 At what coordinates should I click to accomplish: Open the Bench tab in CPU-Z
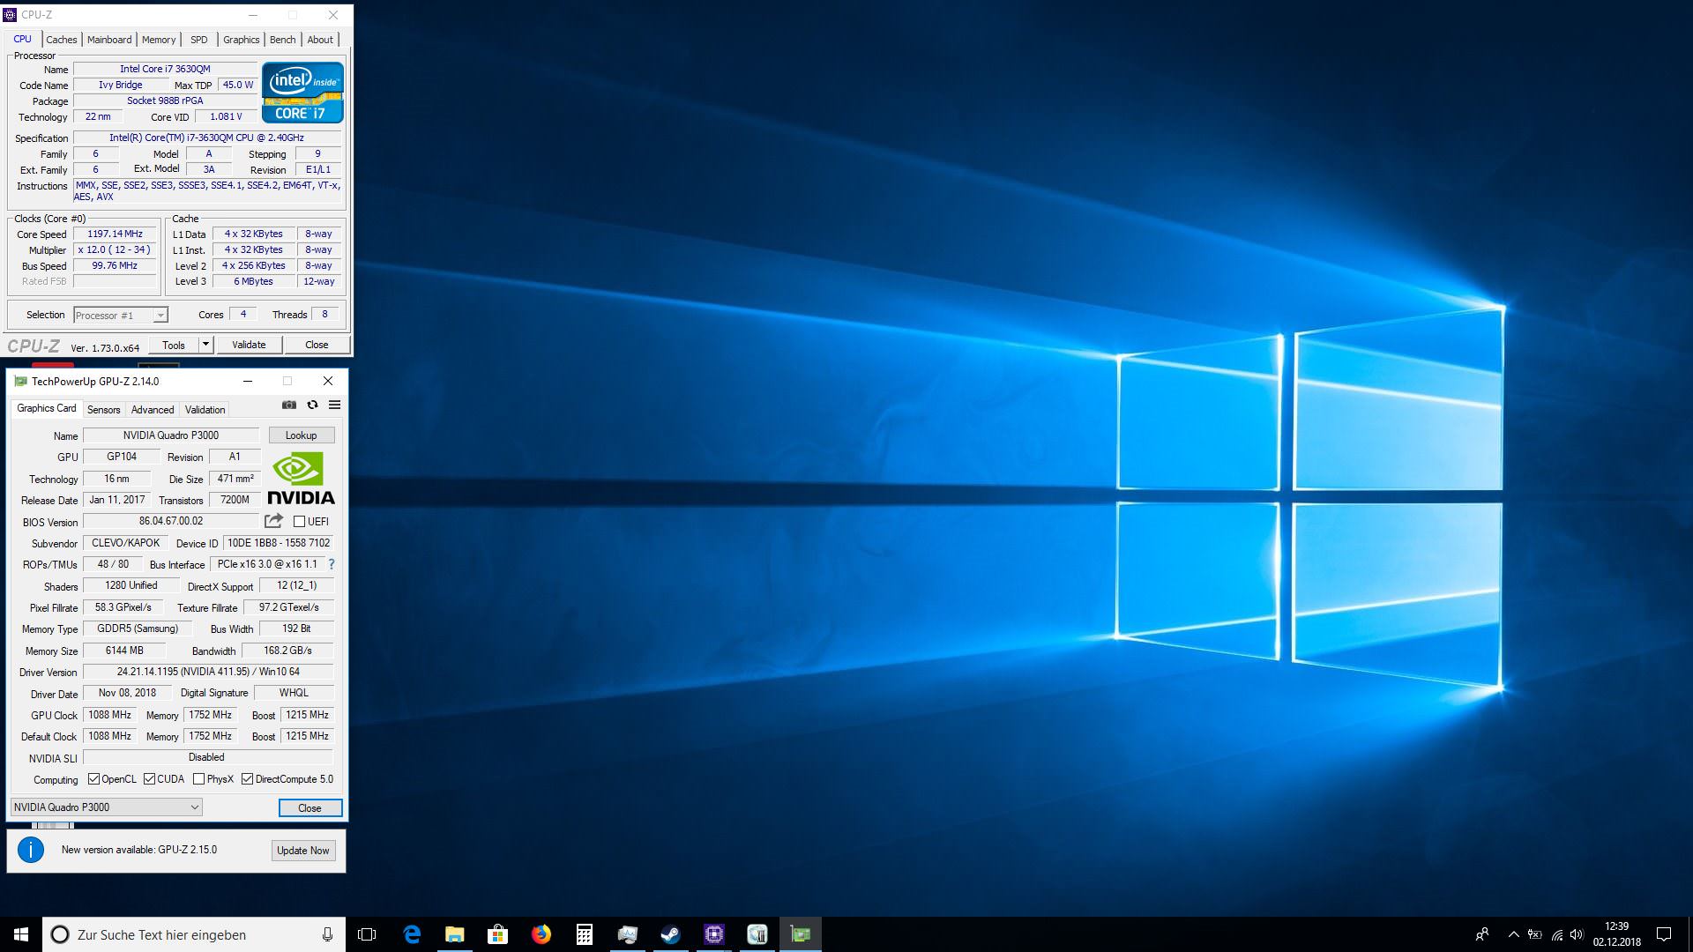[x=282, y=40]
